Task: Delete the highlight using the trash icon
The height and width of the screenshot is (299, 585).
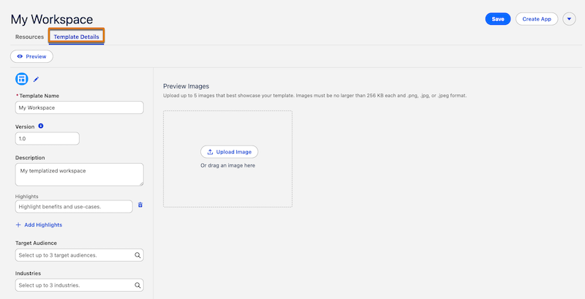Action: pos(140,205)
